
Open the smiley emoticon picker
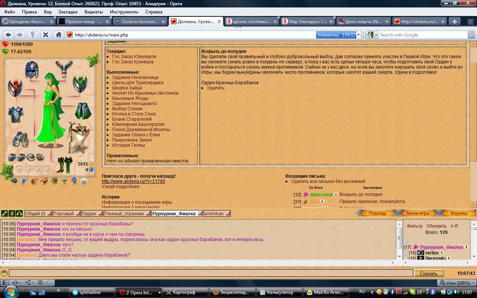pos(4,273)
